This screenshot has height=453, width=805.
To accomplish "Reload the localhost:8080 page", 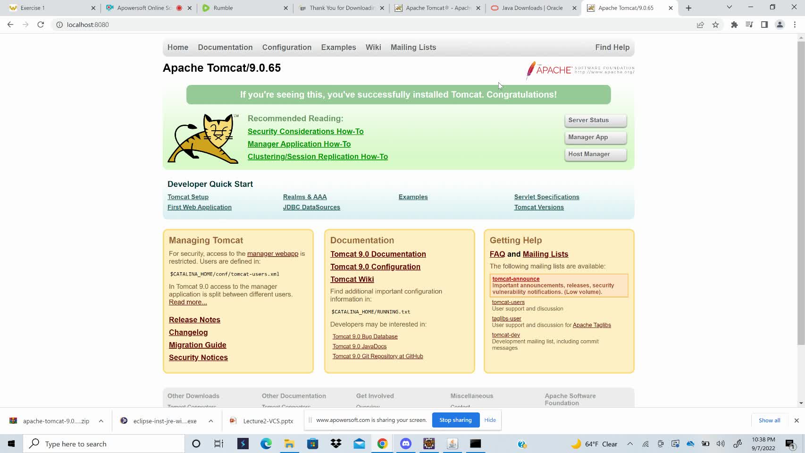I will (x=41, y=25).
